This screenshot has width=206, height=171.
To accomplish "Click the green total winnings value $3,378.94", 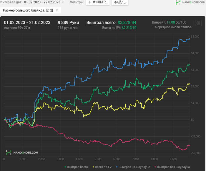I will tap(127, 22).
